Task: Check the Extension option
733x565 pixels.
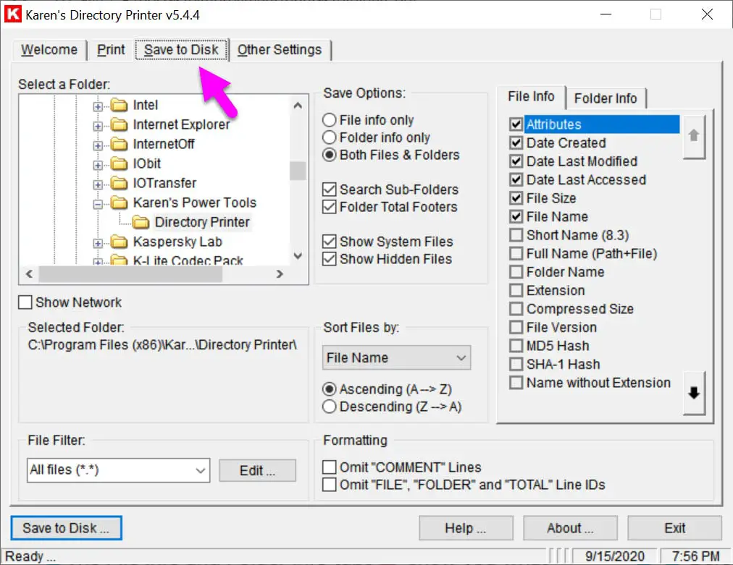Action: 516,290
